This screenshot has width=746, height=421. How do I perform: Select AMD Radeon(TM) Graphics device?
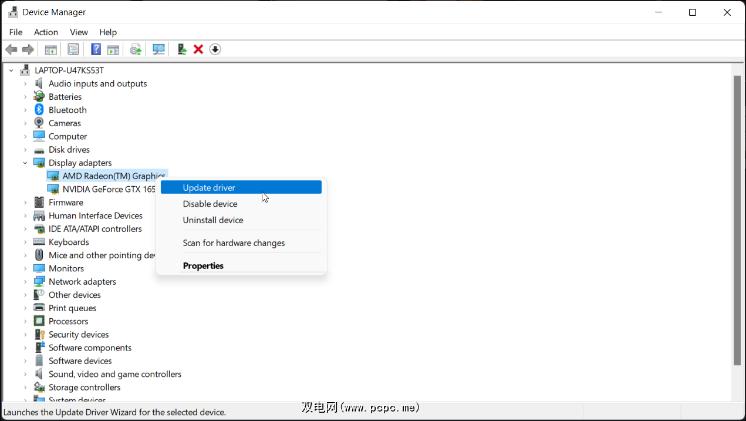pyautogui.click(x=114, y=176)
